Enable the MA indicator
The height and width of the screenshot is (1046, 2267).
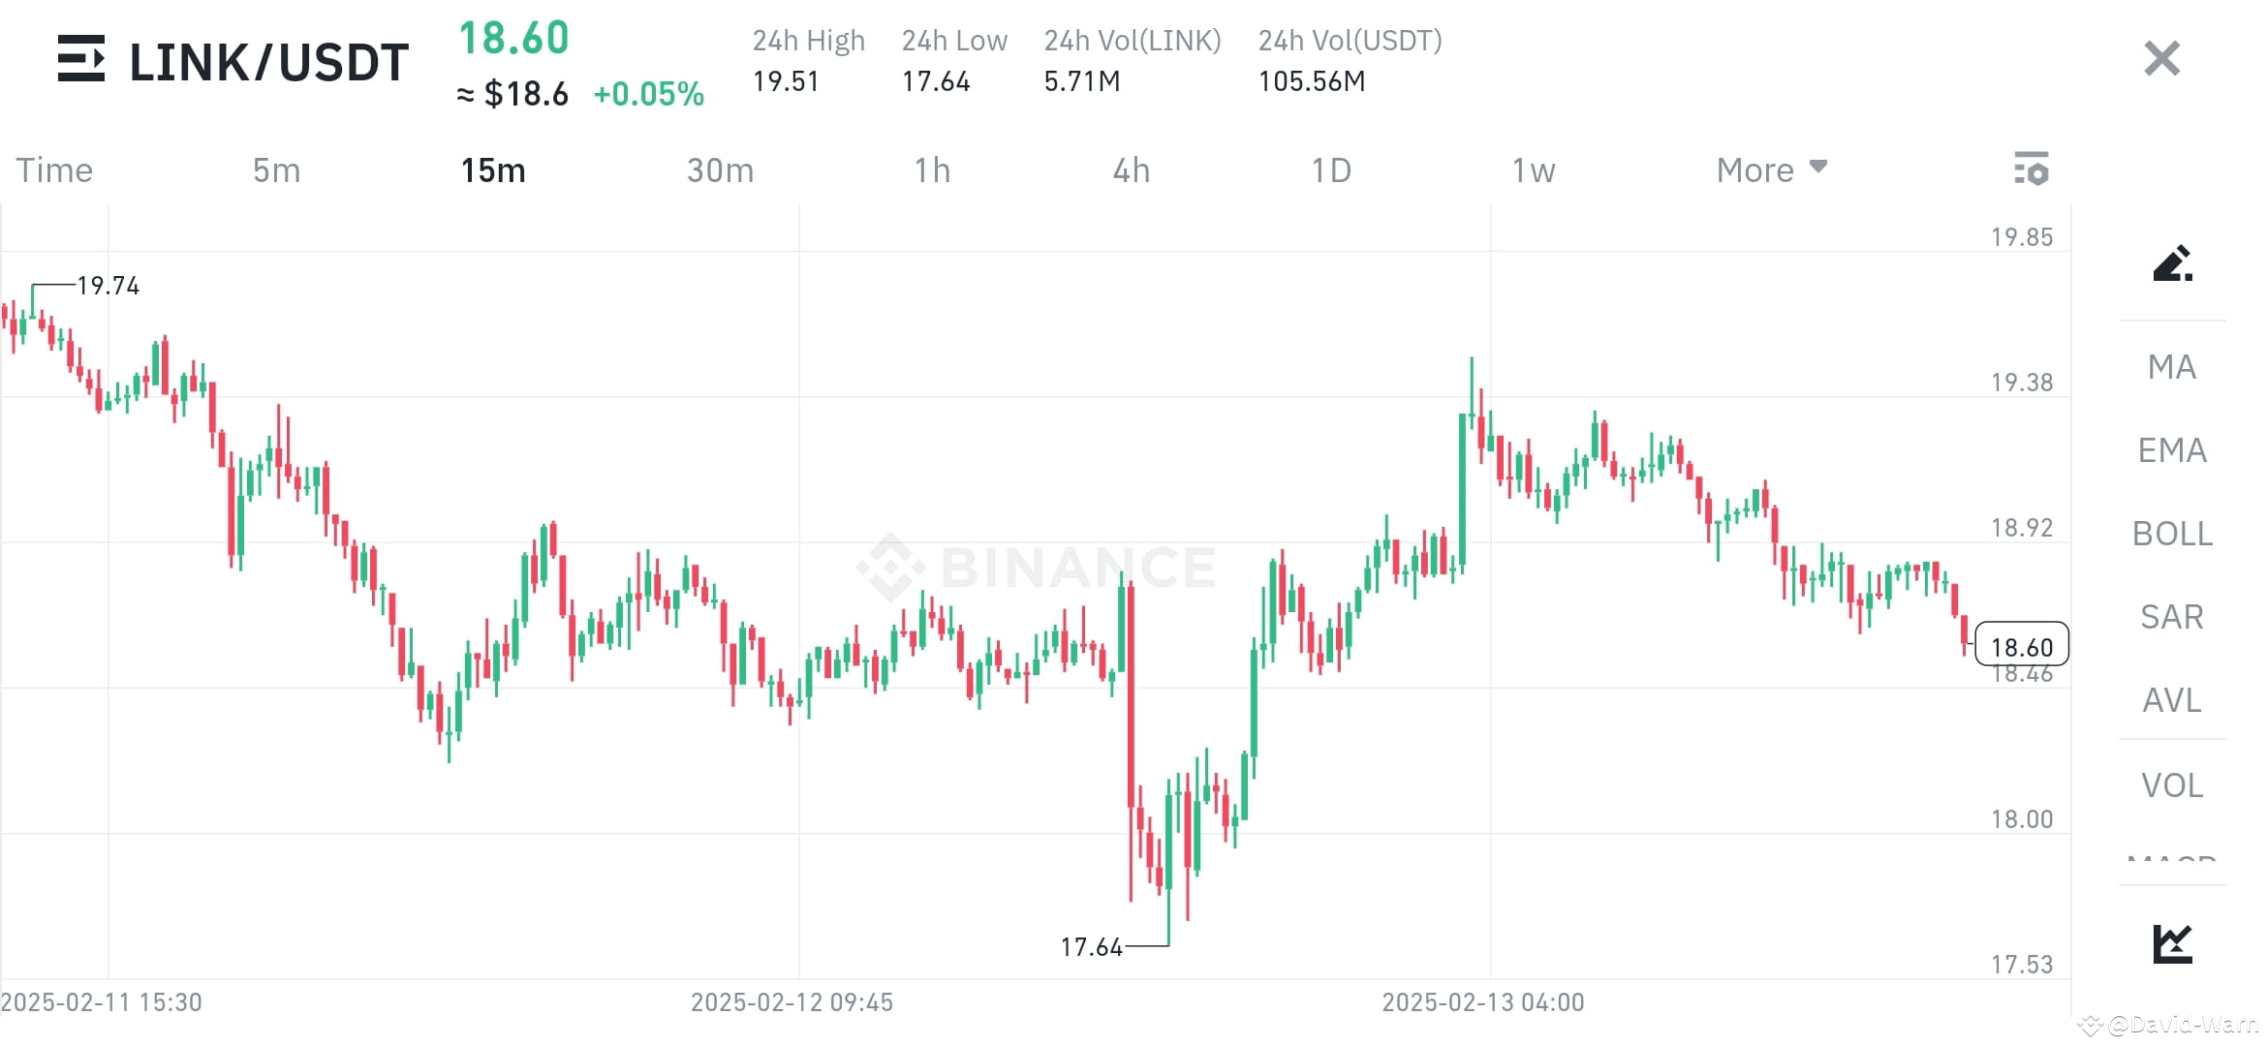2171,367
